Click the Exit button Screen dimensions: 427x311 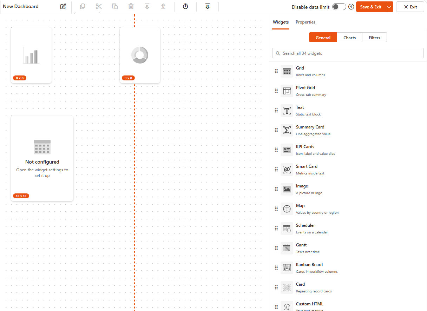click(x=410, y=7)
